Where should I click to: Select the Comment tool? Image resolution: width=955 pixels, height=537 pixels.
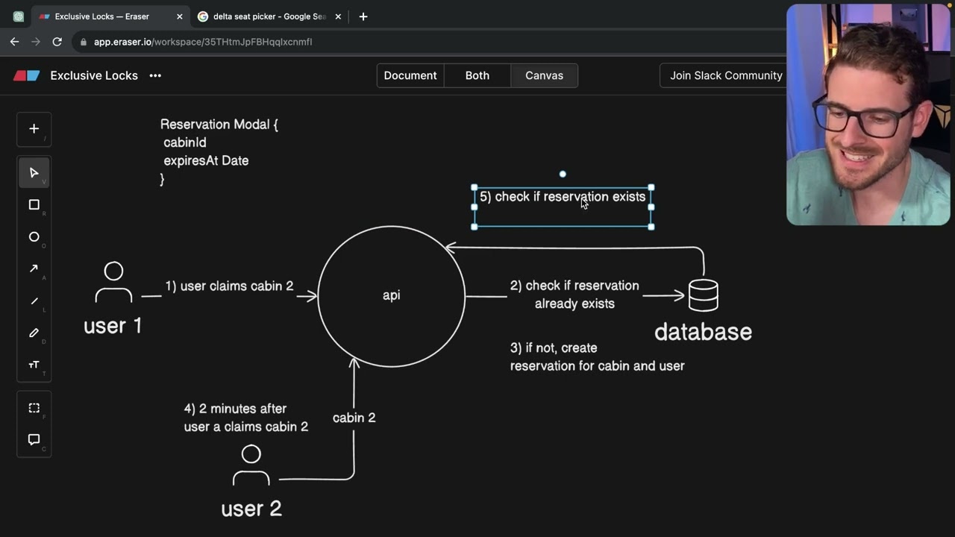[x=34, y=440]
